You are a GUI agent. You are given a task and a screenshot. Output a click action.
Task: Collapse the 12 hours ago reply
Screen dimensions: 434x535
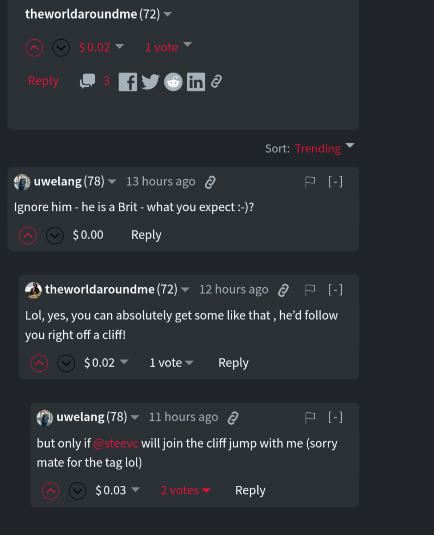coord(335,290)
